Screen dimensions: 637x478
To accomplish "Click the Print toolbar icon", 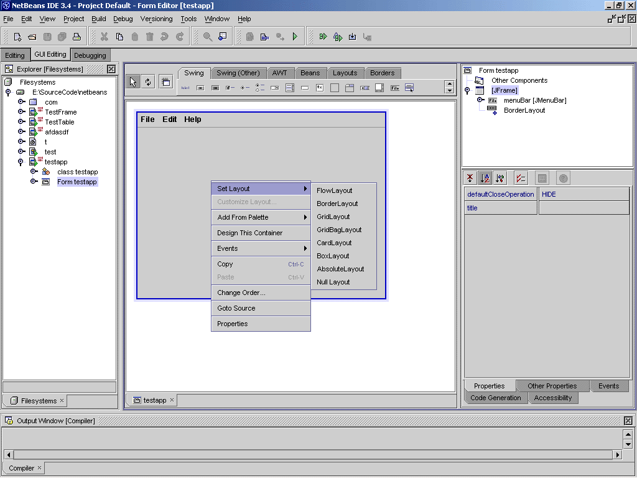I will click(77, 37).
